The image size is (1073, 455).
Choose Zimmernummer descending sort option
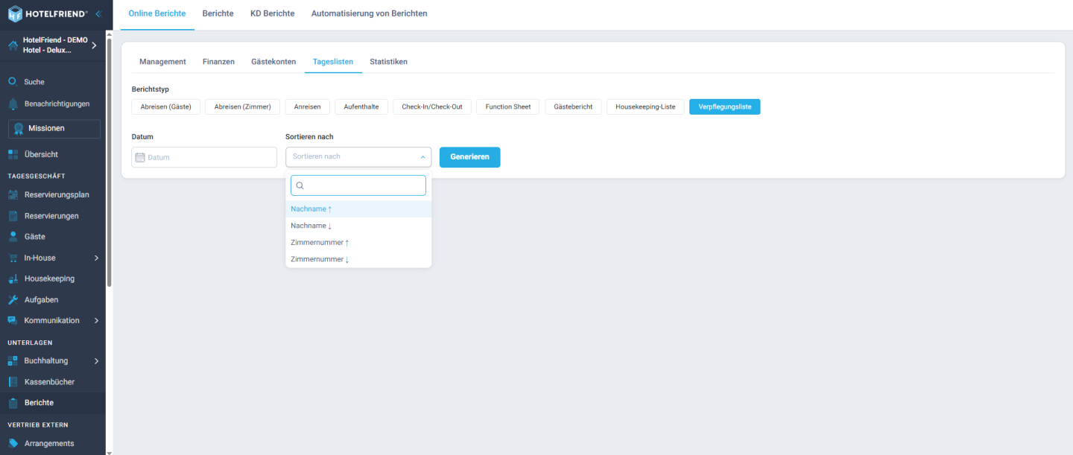pyautogui.click(x=358, y=259)
